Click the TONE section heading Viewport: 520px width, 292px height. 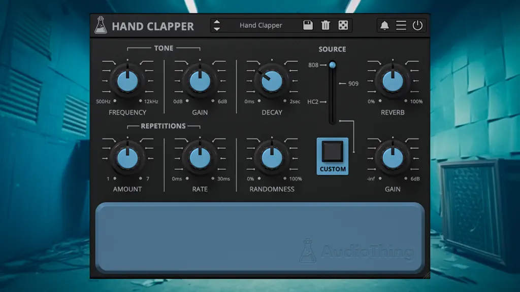pos(164,48)
